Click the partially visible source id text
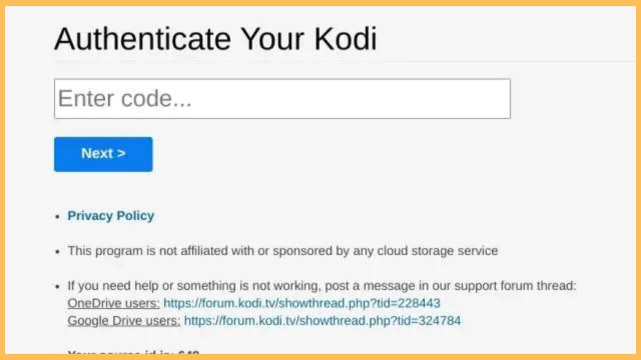 pos(133,353)
